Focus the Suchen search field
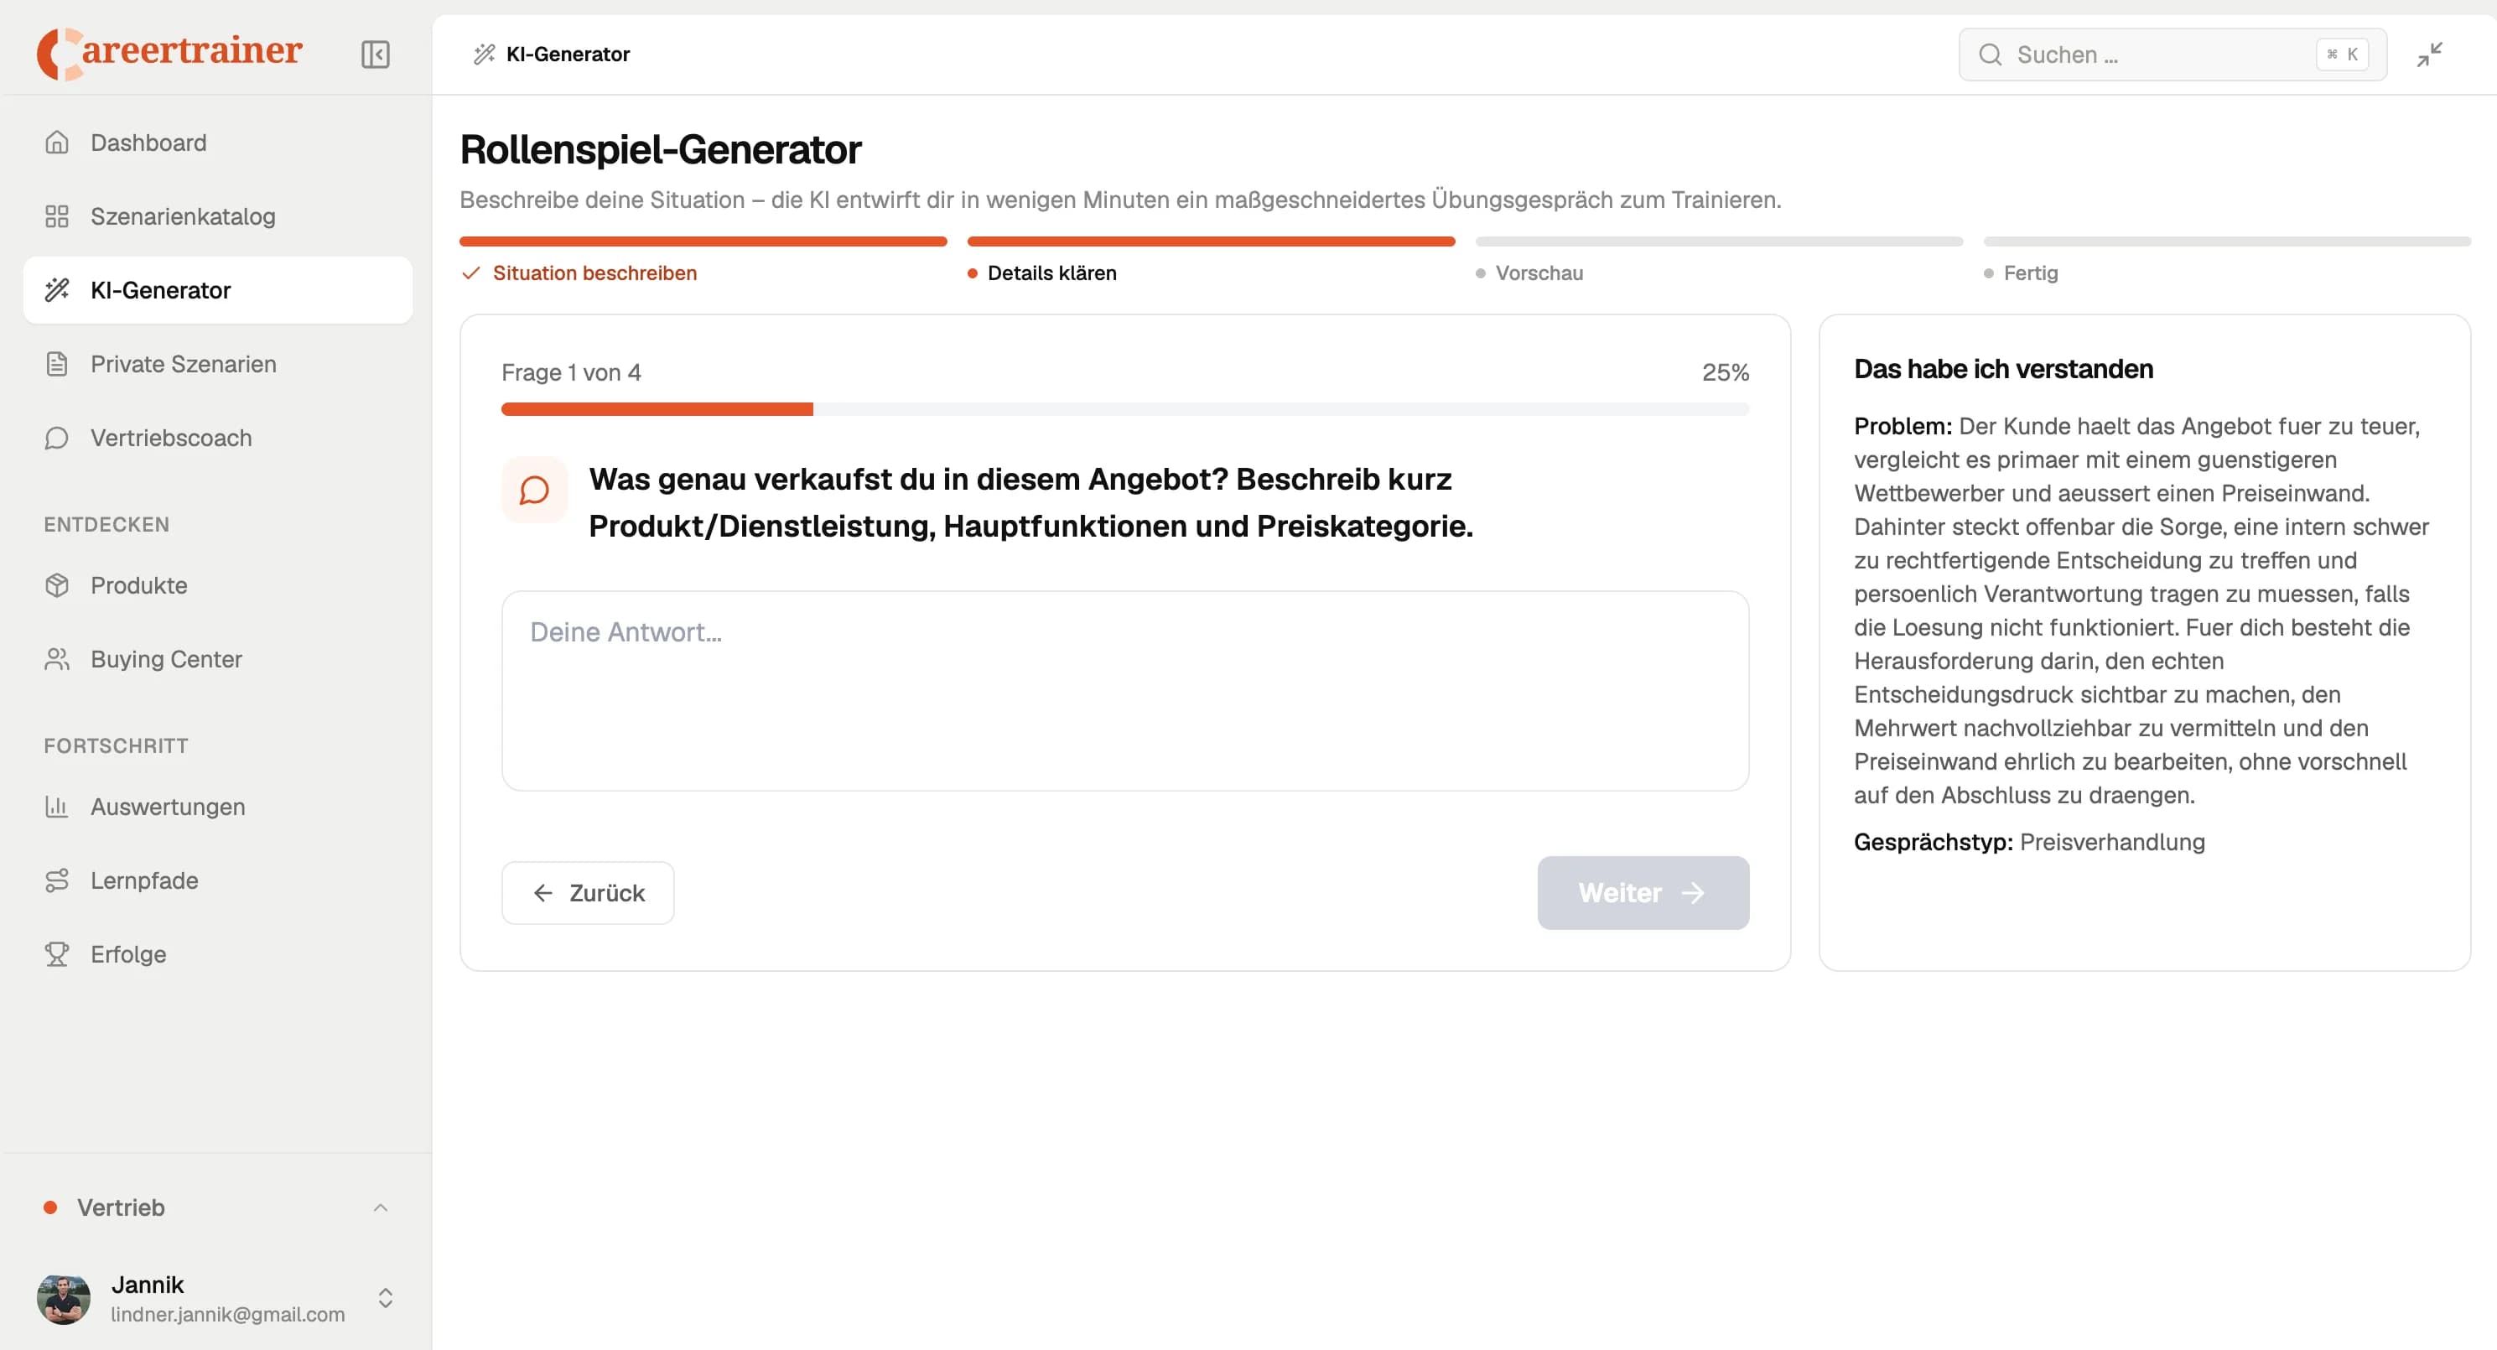2497x1350 pixels. [x=2173, y=55]
